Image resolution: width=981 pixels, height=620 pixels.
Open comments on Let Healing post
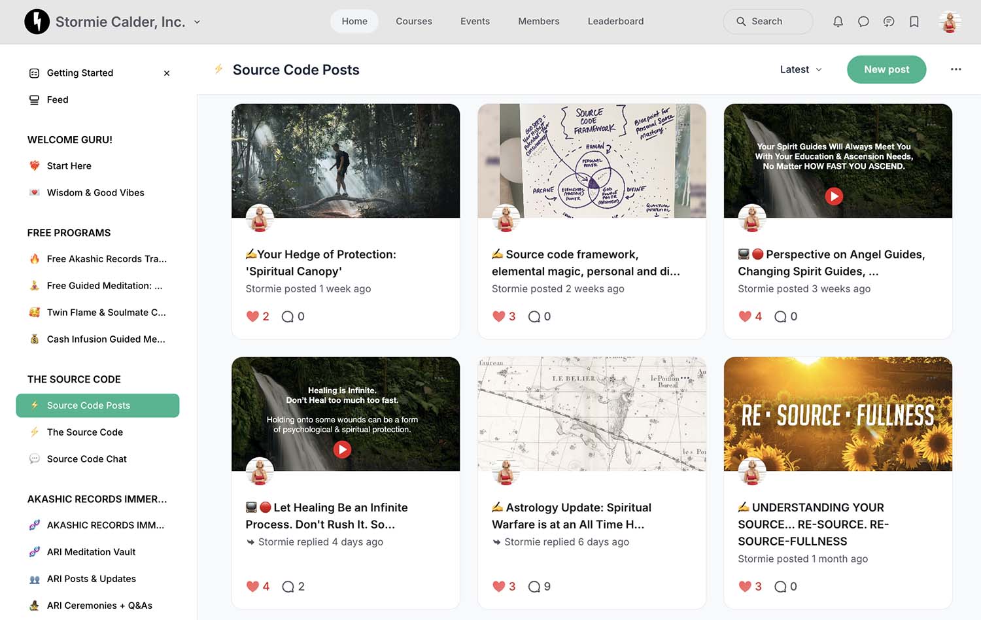[x=288, y=587]
